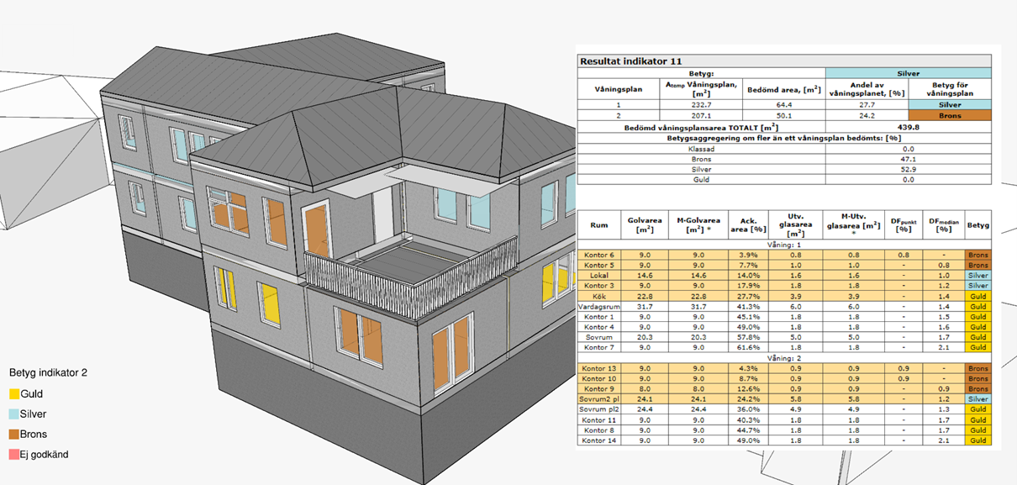
Task: Click the 'Kontor 14' room name cell
Action: 599,440
